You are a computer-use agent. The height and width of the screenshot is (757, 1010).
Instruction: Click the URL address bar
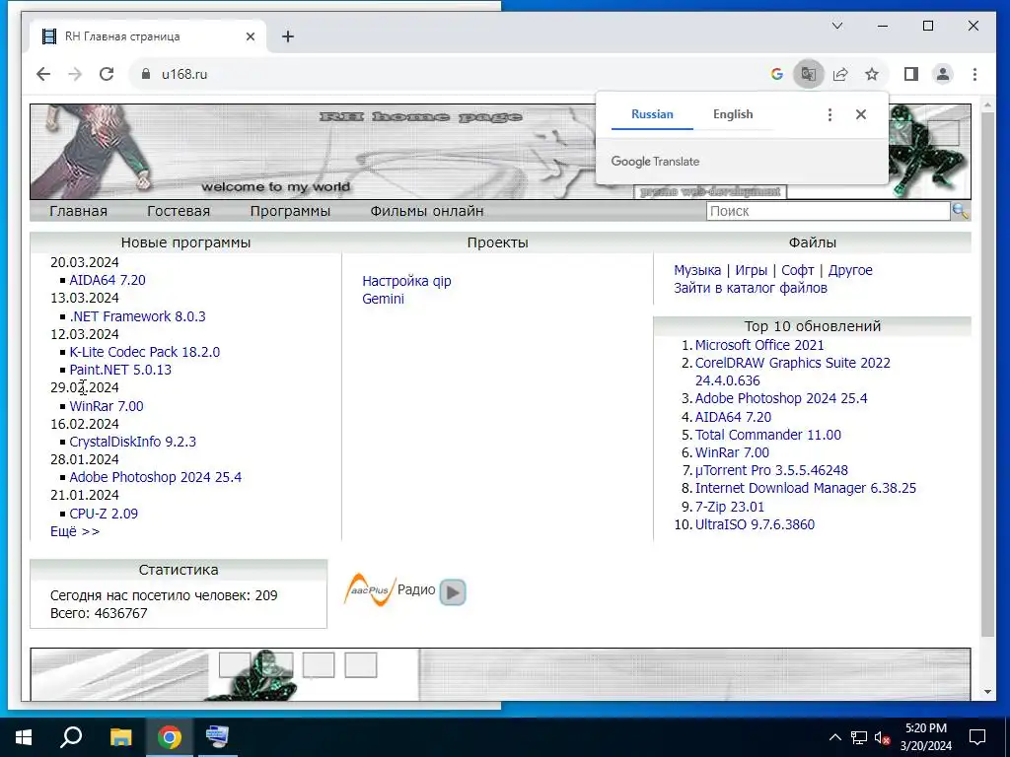click(451, 74)
